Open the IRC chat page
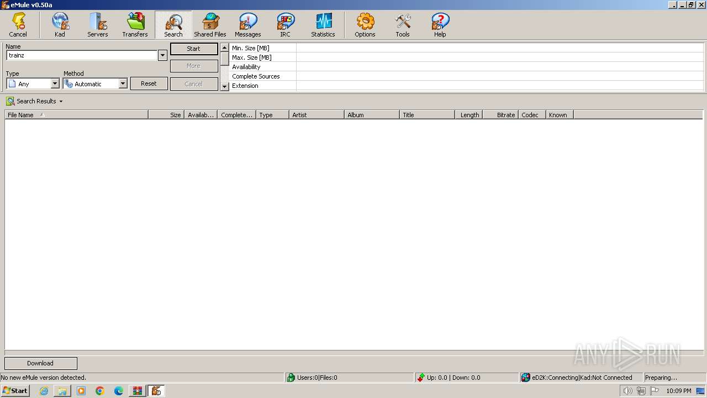The height and width of the screenshot is (398, 707). (x=285, y=25)
